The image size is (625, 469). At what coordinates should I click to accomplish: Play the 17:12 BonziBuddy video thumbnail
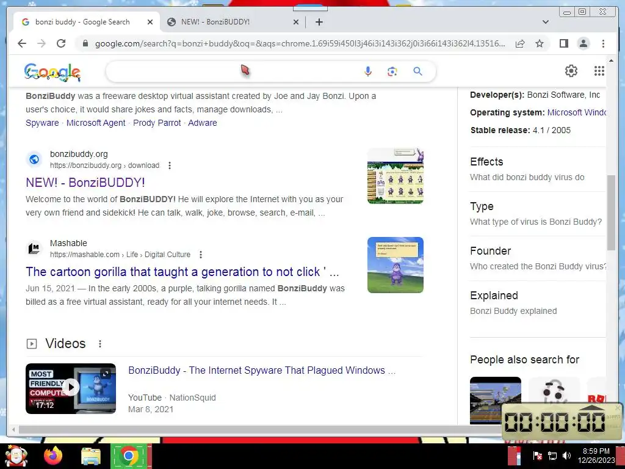click(x=71, y=388)
